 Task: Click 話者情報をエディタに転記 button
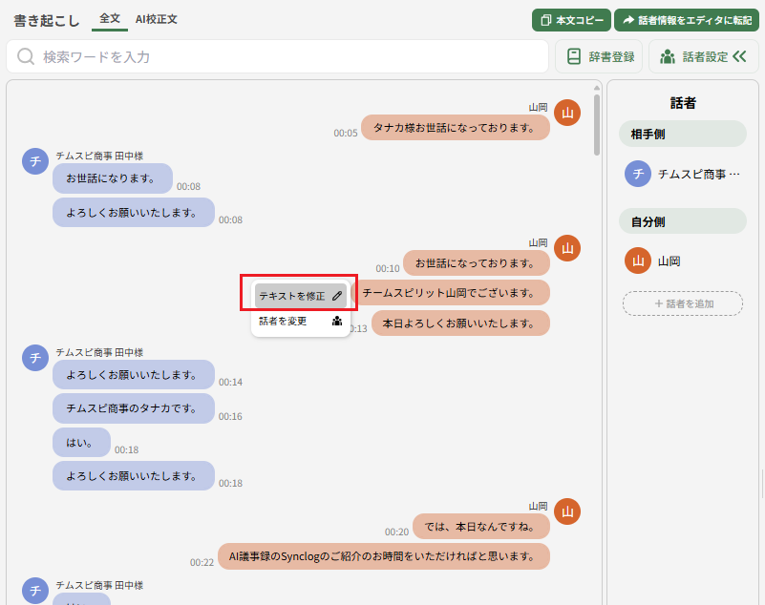coord(686,20)
